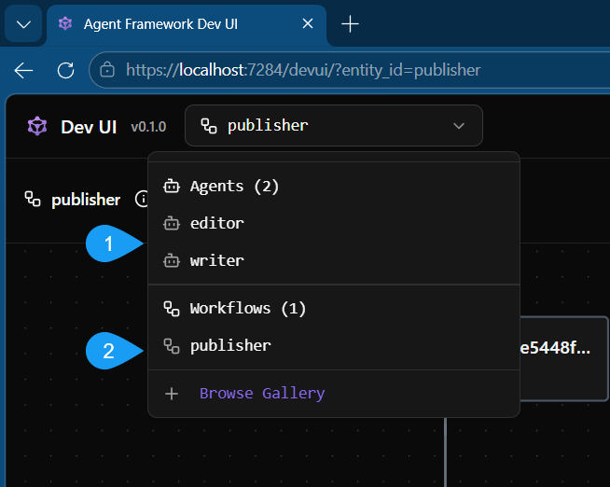Click the Workflows (1) group header
This screenshot has width=610, height=487.
click(x=248, y=309)
